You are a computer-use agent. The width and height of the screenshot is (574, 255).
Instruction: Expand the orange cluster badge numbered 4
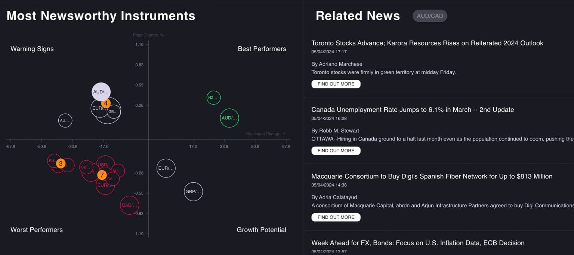click(106, 103)
